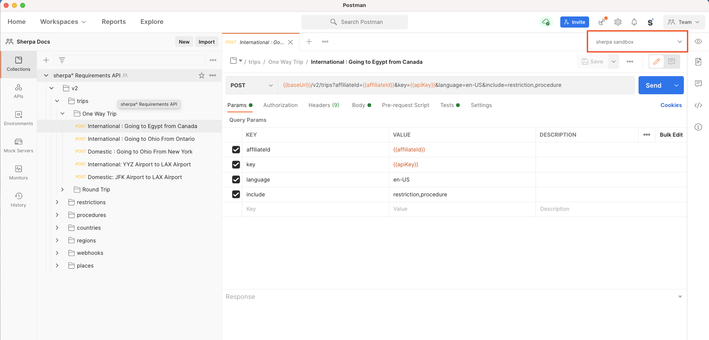Close the International : Go... request tab
The width and height of the screenshot is (709, 340).
tap(290, 42)
